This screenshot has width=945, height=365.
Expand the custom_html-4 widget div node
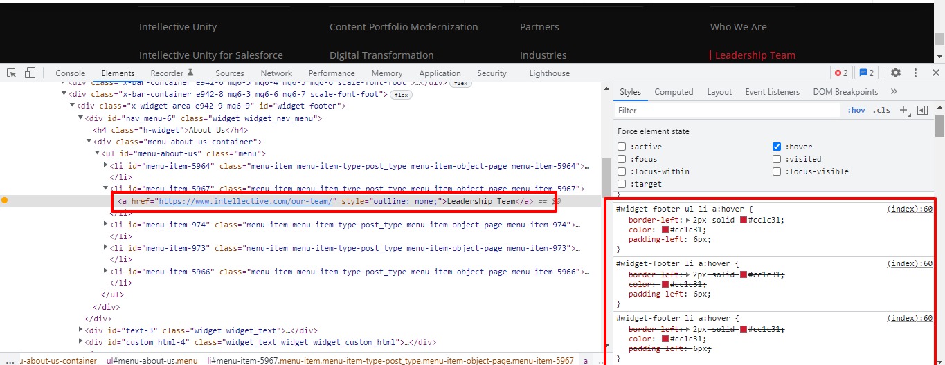point(80,342)
